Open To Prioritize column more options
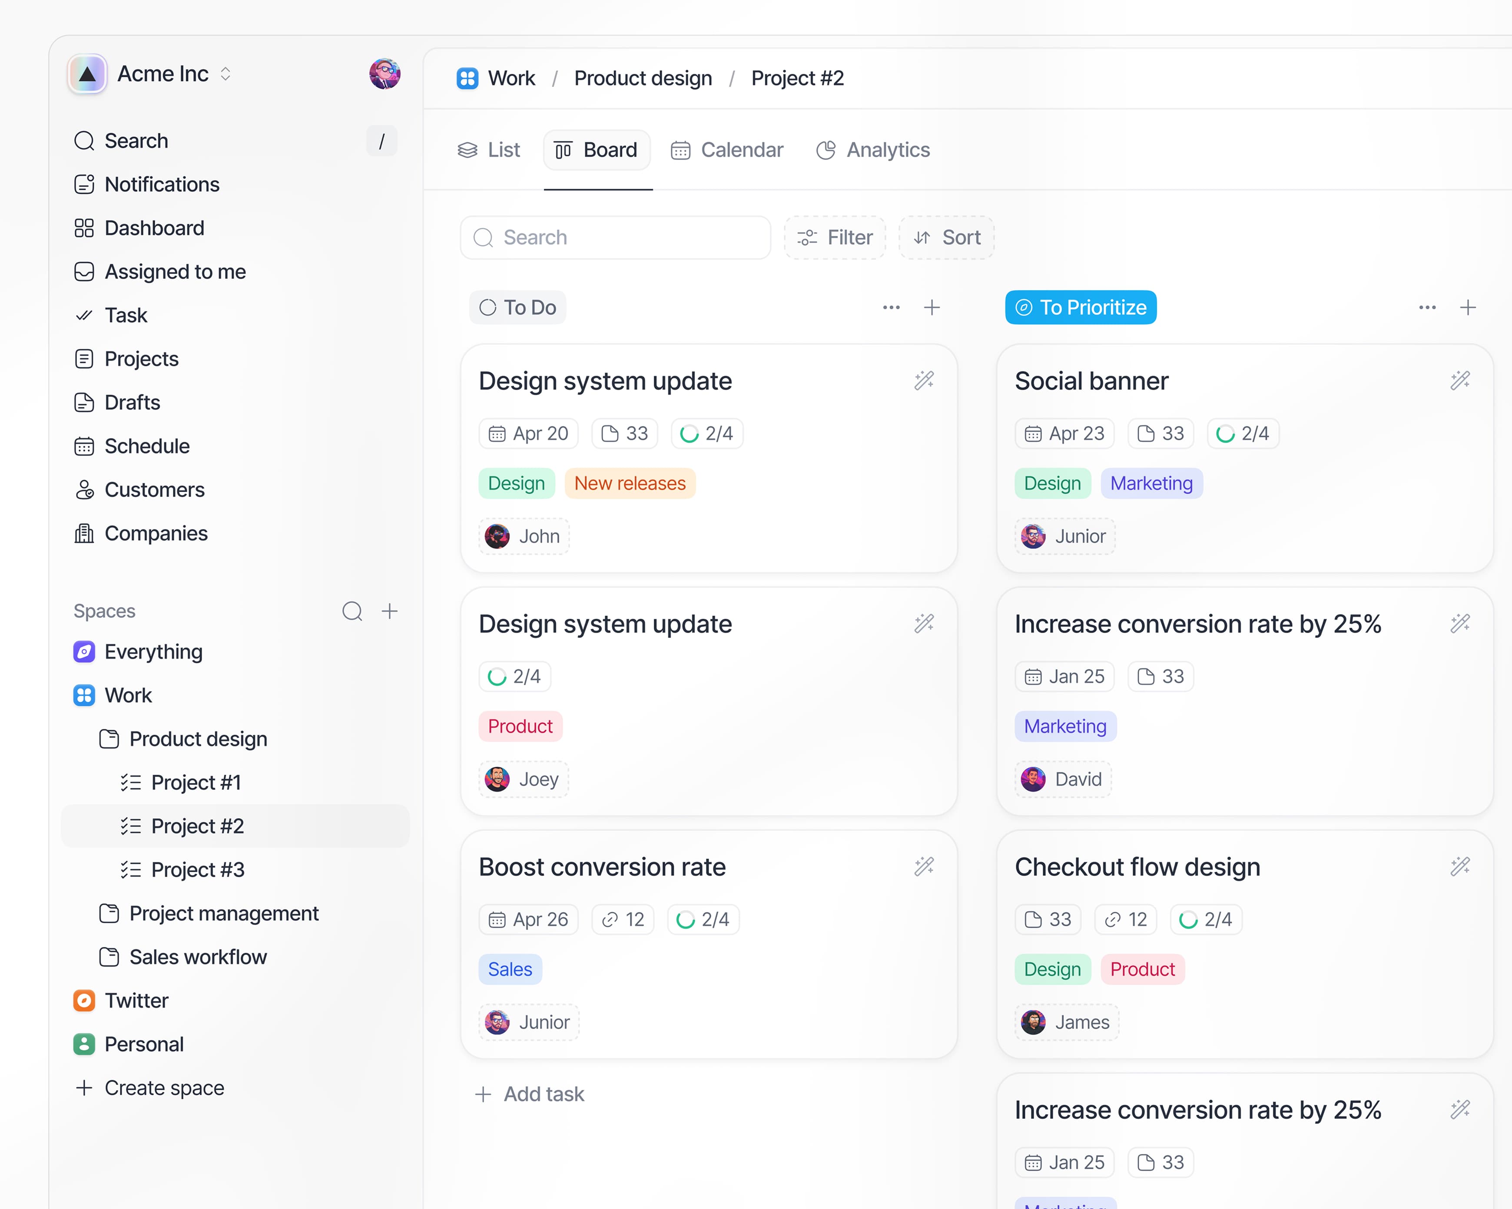The height and width of the screenshot is (1209, 1512). pyautogui.click(x=1427, y=307)
